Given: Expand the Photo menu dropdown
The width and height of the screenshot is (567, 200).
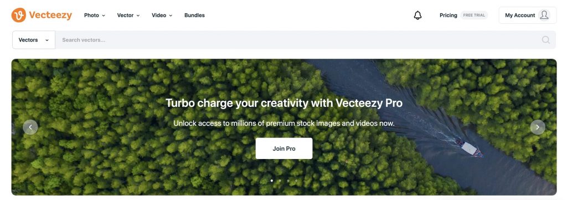Looking at the screenshot, I should coord(94,15).
